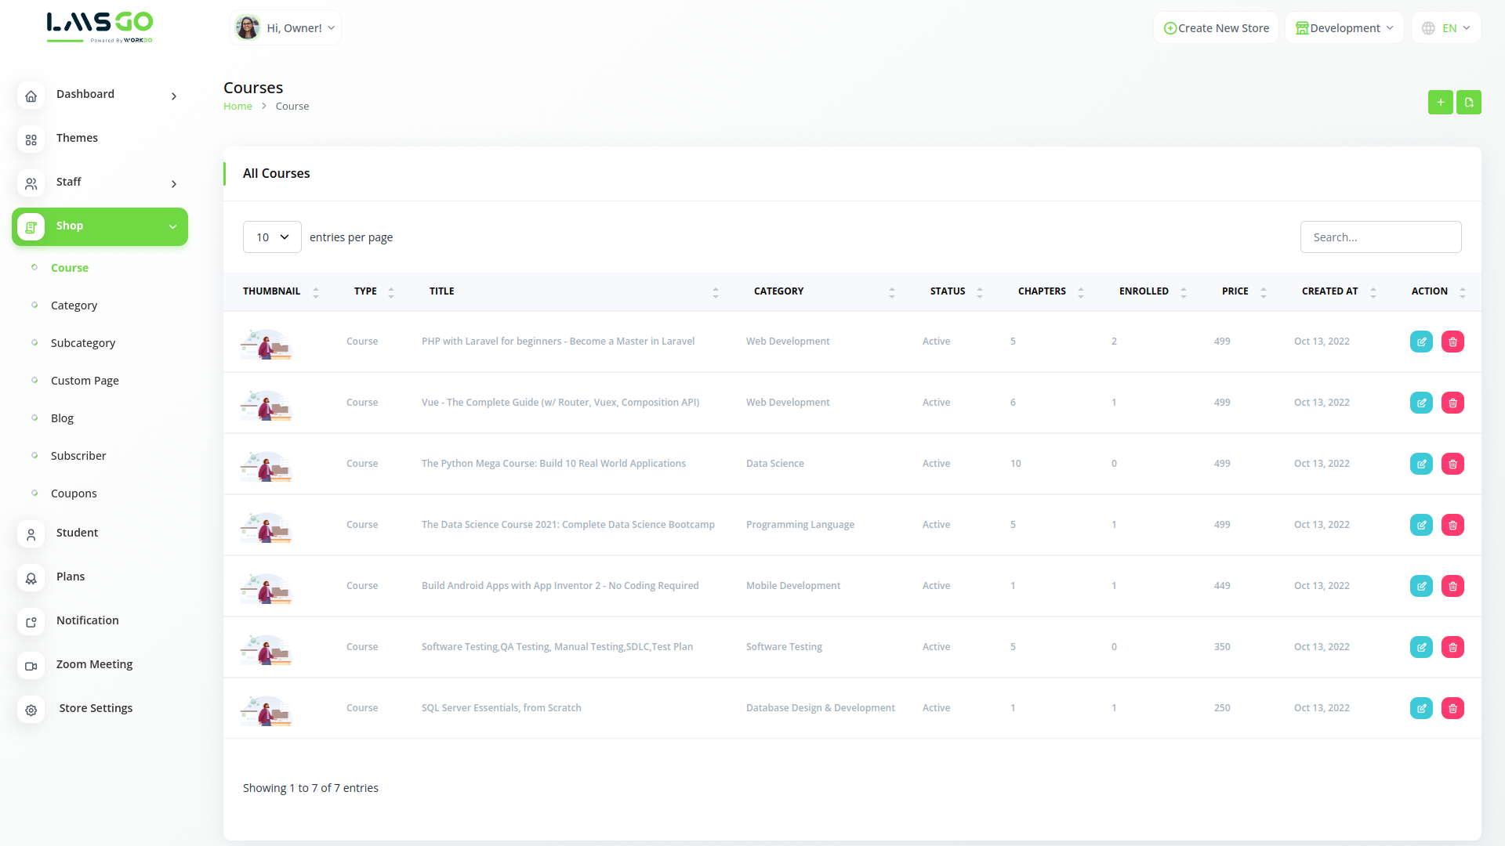Open Zoom Meeting from the sidebar
This screenshot has height=846, width=1505.
pyautogui.click(x=94, y=664)
